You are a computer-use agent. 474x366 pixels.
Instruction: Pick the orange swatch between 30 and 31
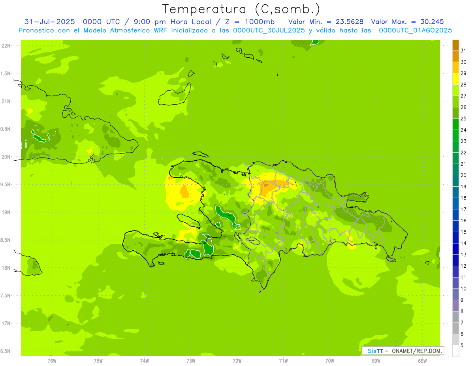(455, 56)
